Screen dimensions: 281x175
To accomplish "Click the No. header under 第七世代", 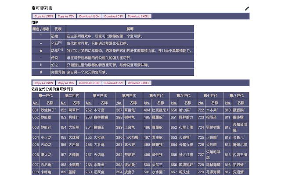I will point(201,103).
